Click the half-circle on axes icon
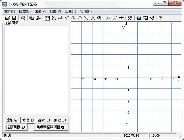Viewport: 184px width, 140px height. 93,18
